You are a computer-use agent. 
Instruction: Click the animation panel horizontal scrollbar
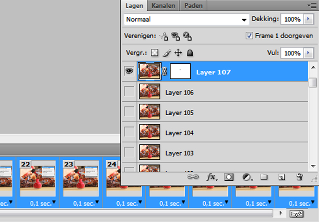(x=136, y=213)
